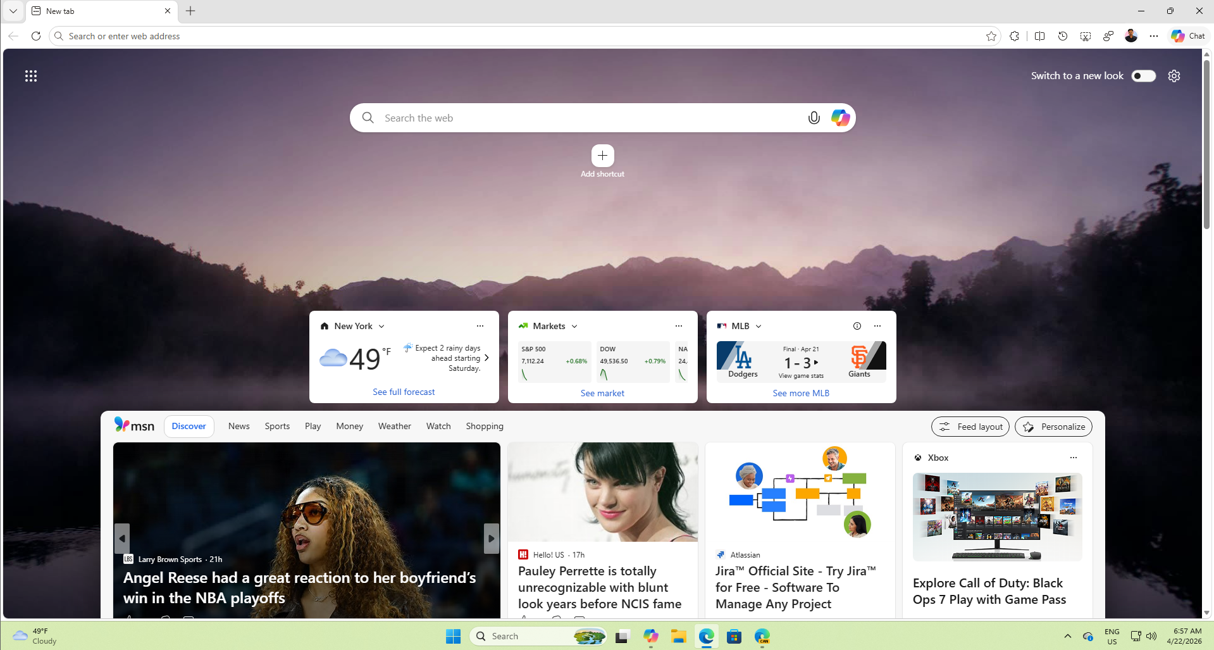Open the Markets card dropdown
Viewport: 1214px width, 650px height.
click(x=574, y=326)
